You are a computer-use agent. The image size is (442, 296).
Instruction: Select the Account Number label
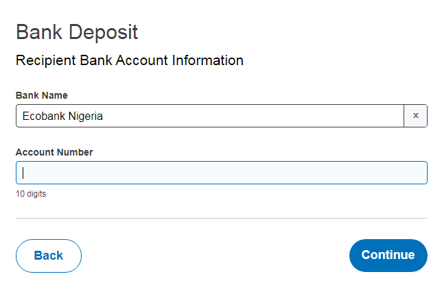54,152
